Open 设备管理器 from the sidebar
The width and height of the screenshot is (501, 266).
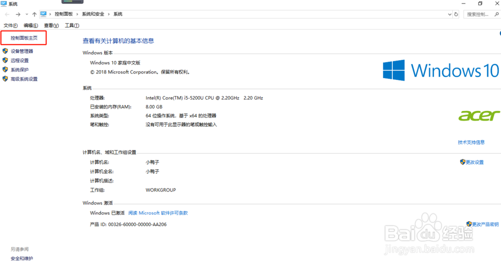[x=22, y=51]
